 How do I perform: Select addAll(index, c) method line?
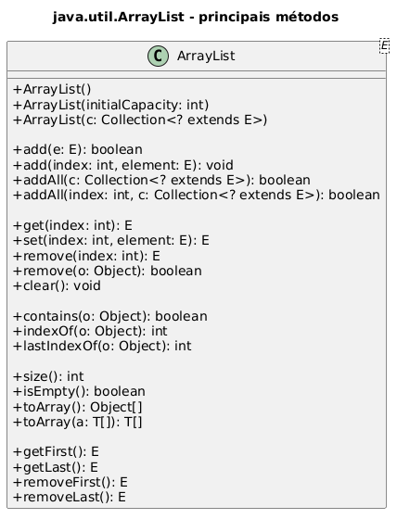click(196, 195)
